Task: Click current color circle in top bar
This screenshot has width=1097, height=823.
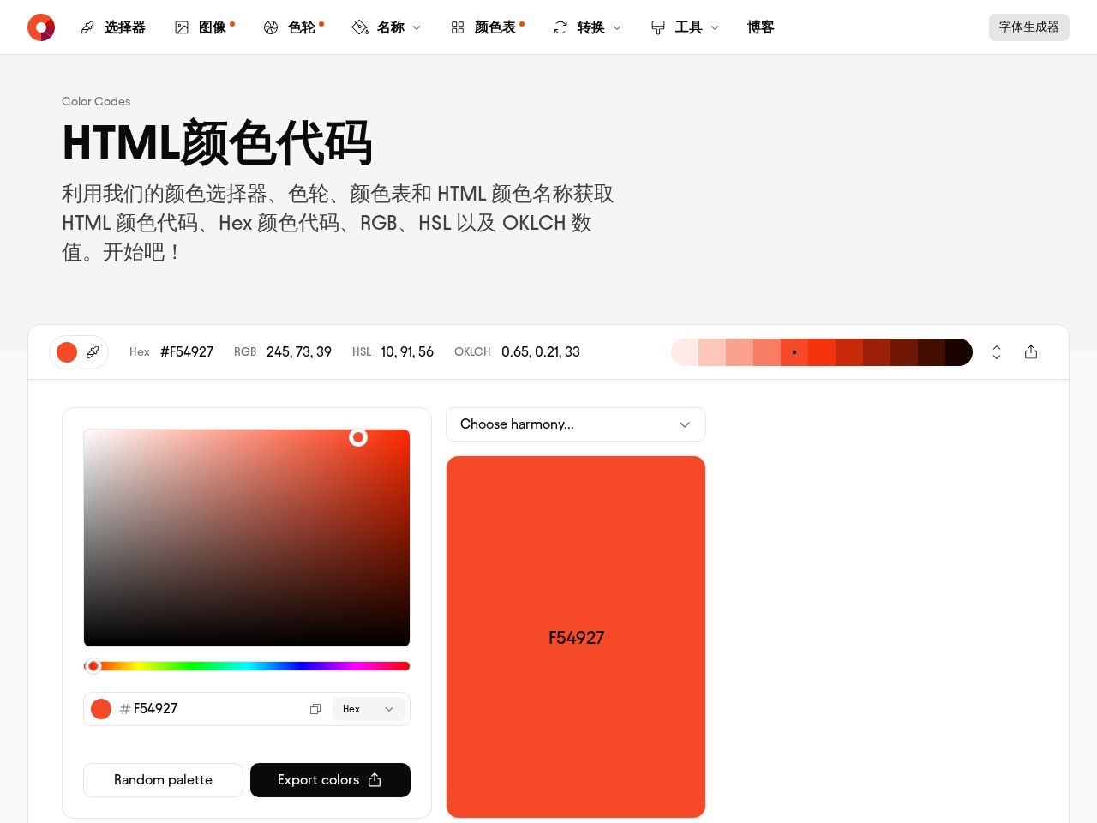Action: tap(67, 352)
